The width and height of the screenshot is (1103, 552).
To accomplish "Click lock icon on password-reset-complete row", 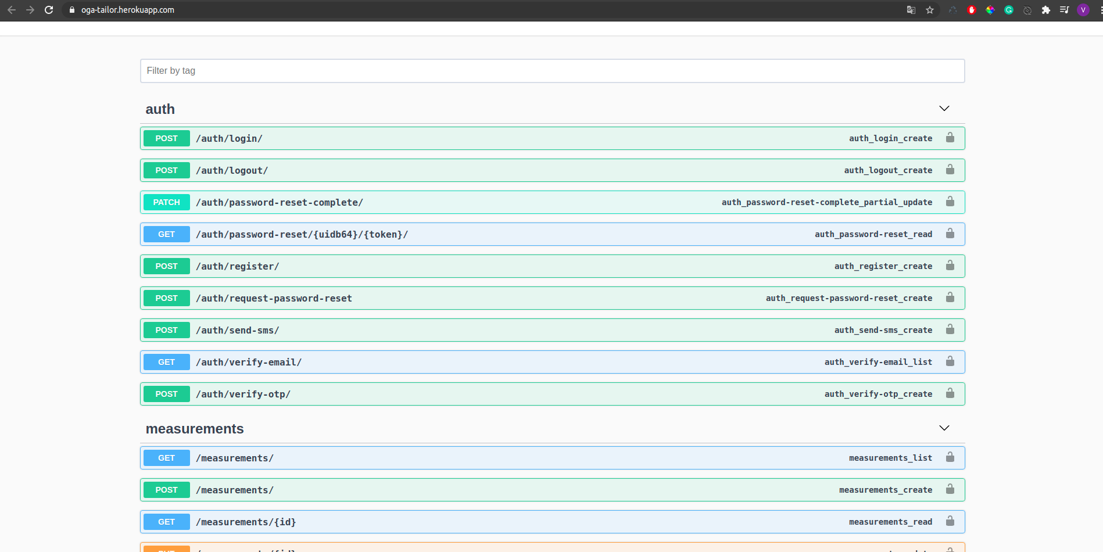I will click(x=950, y=202).
